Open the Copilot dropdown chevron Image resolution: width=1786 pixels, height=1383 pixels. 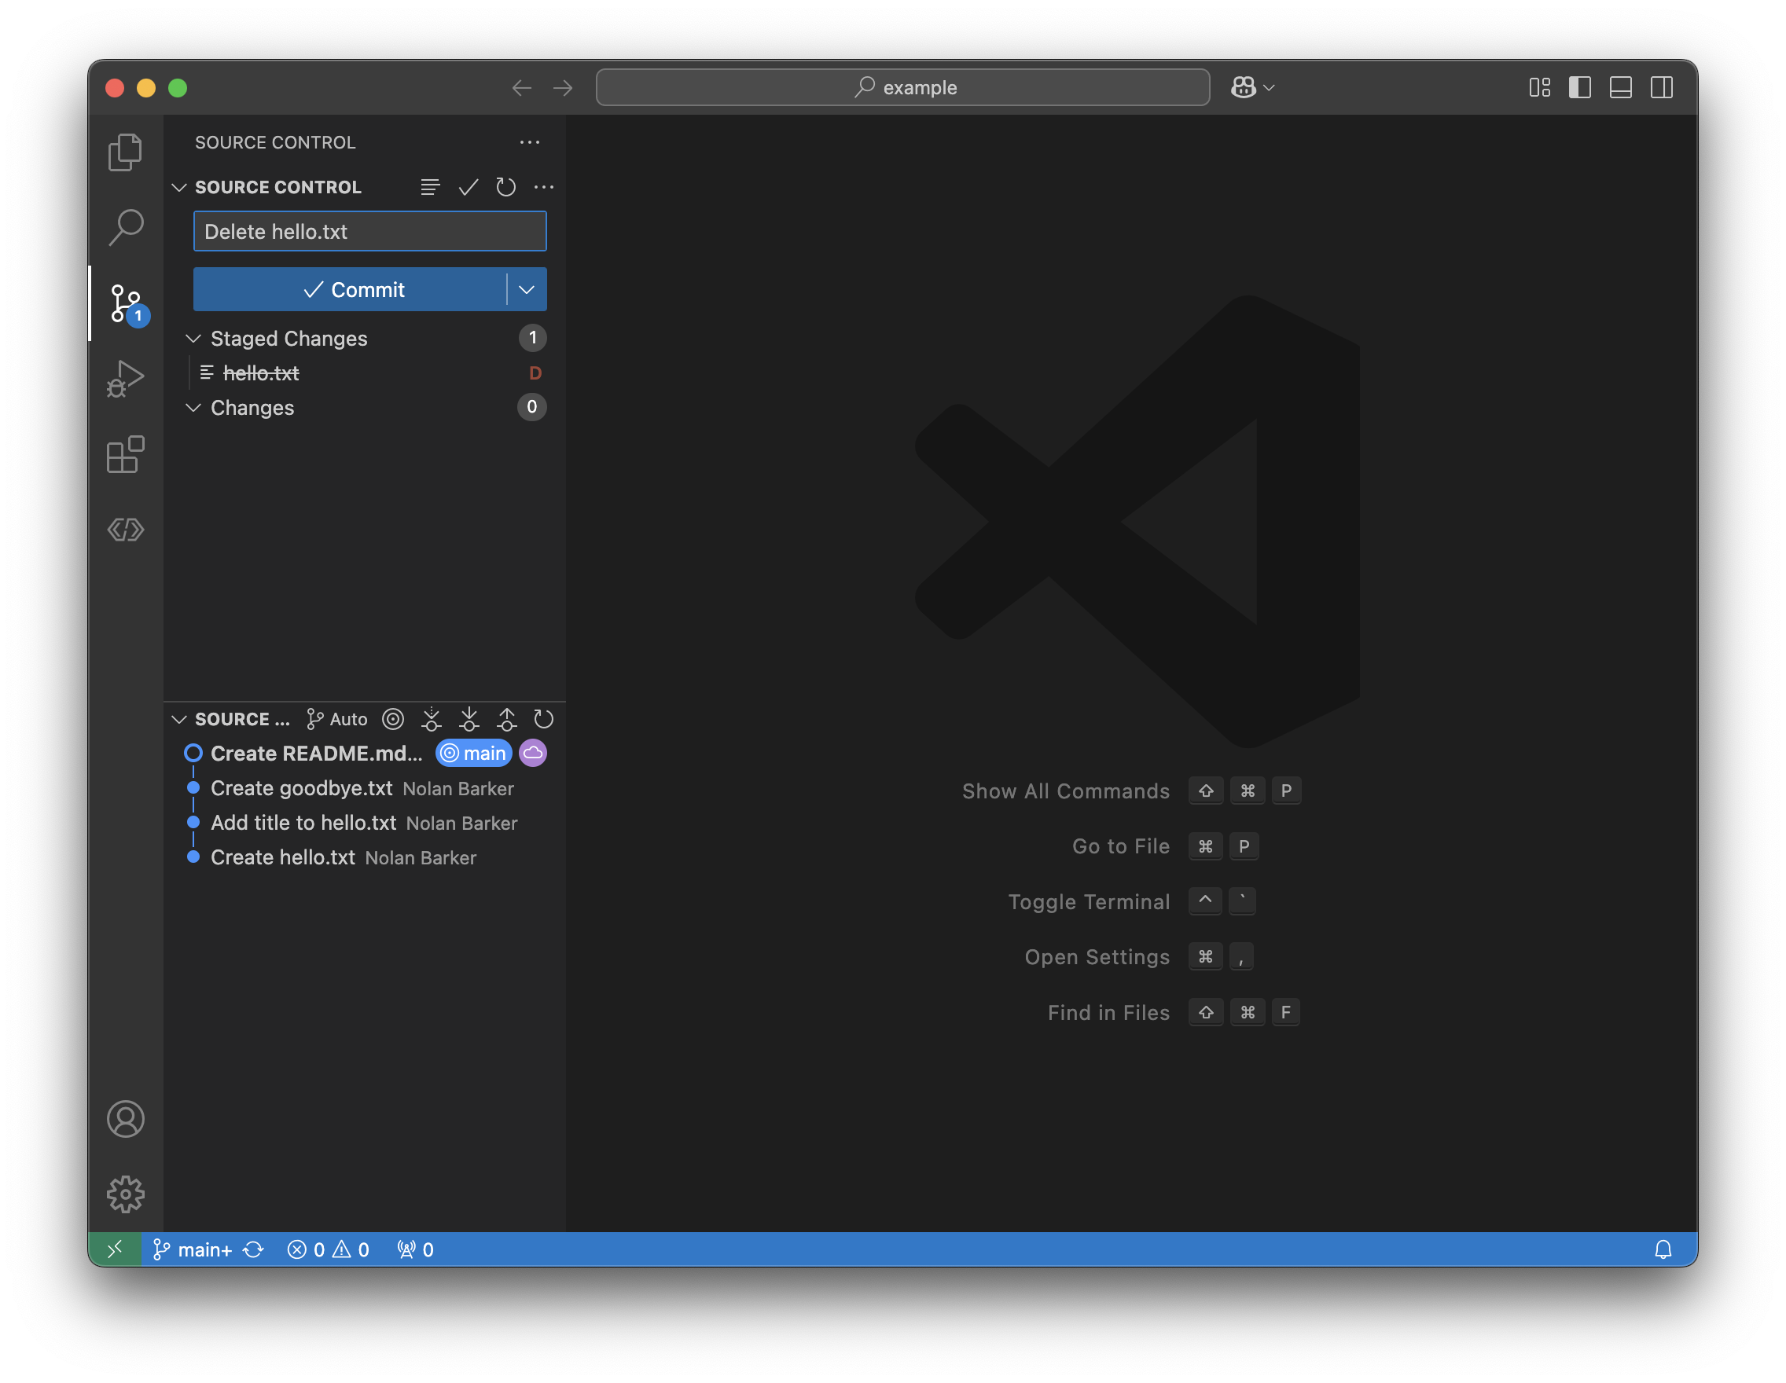pyautogui.click(x=1270, y=87)
